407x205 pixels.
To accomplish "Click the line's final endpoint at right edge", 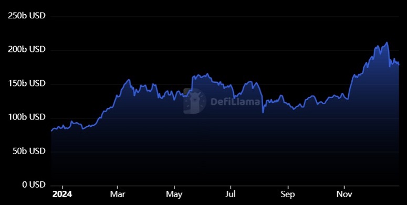I will (x=399, y=65).
